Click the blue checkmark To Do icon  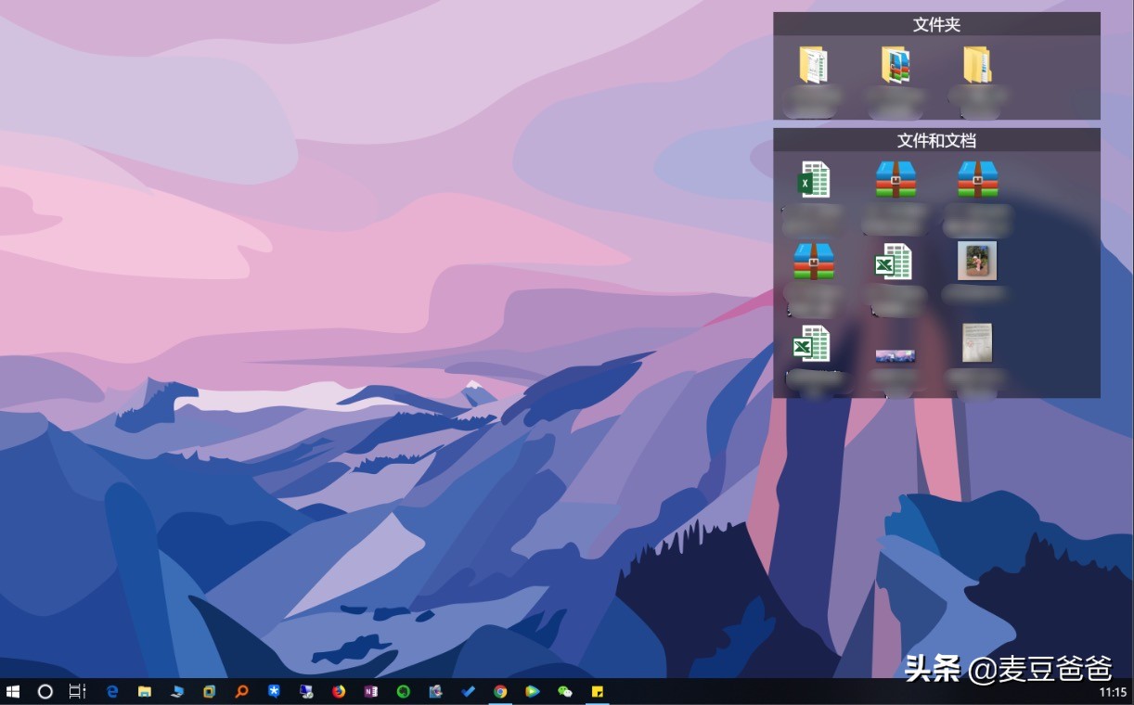469,691
